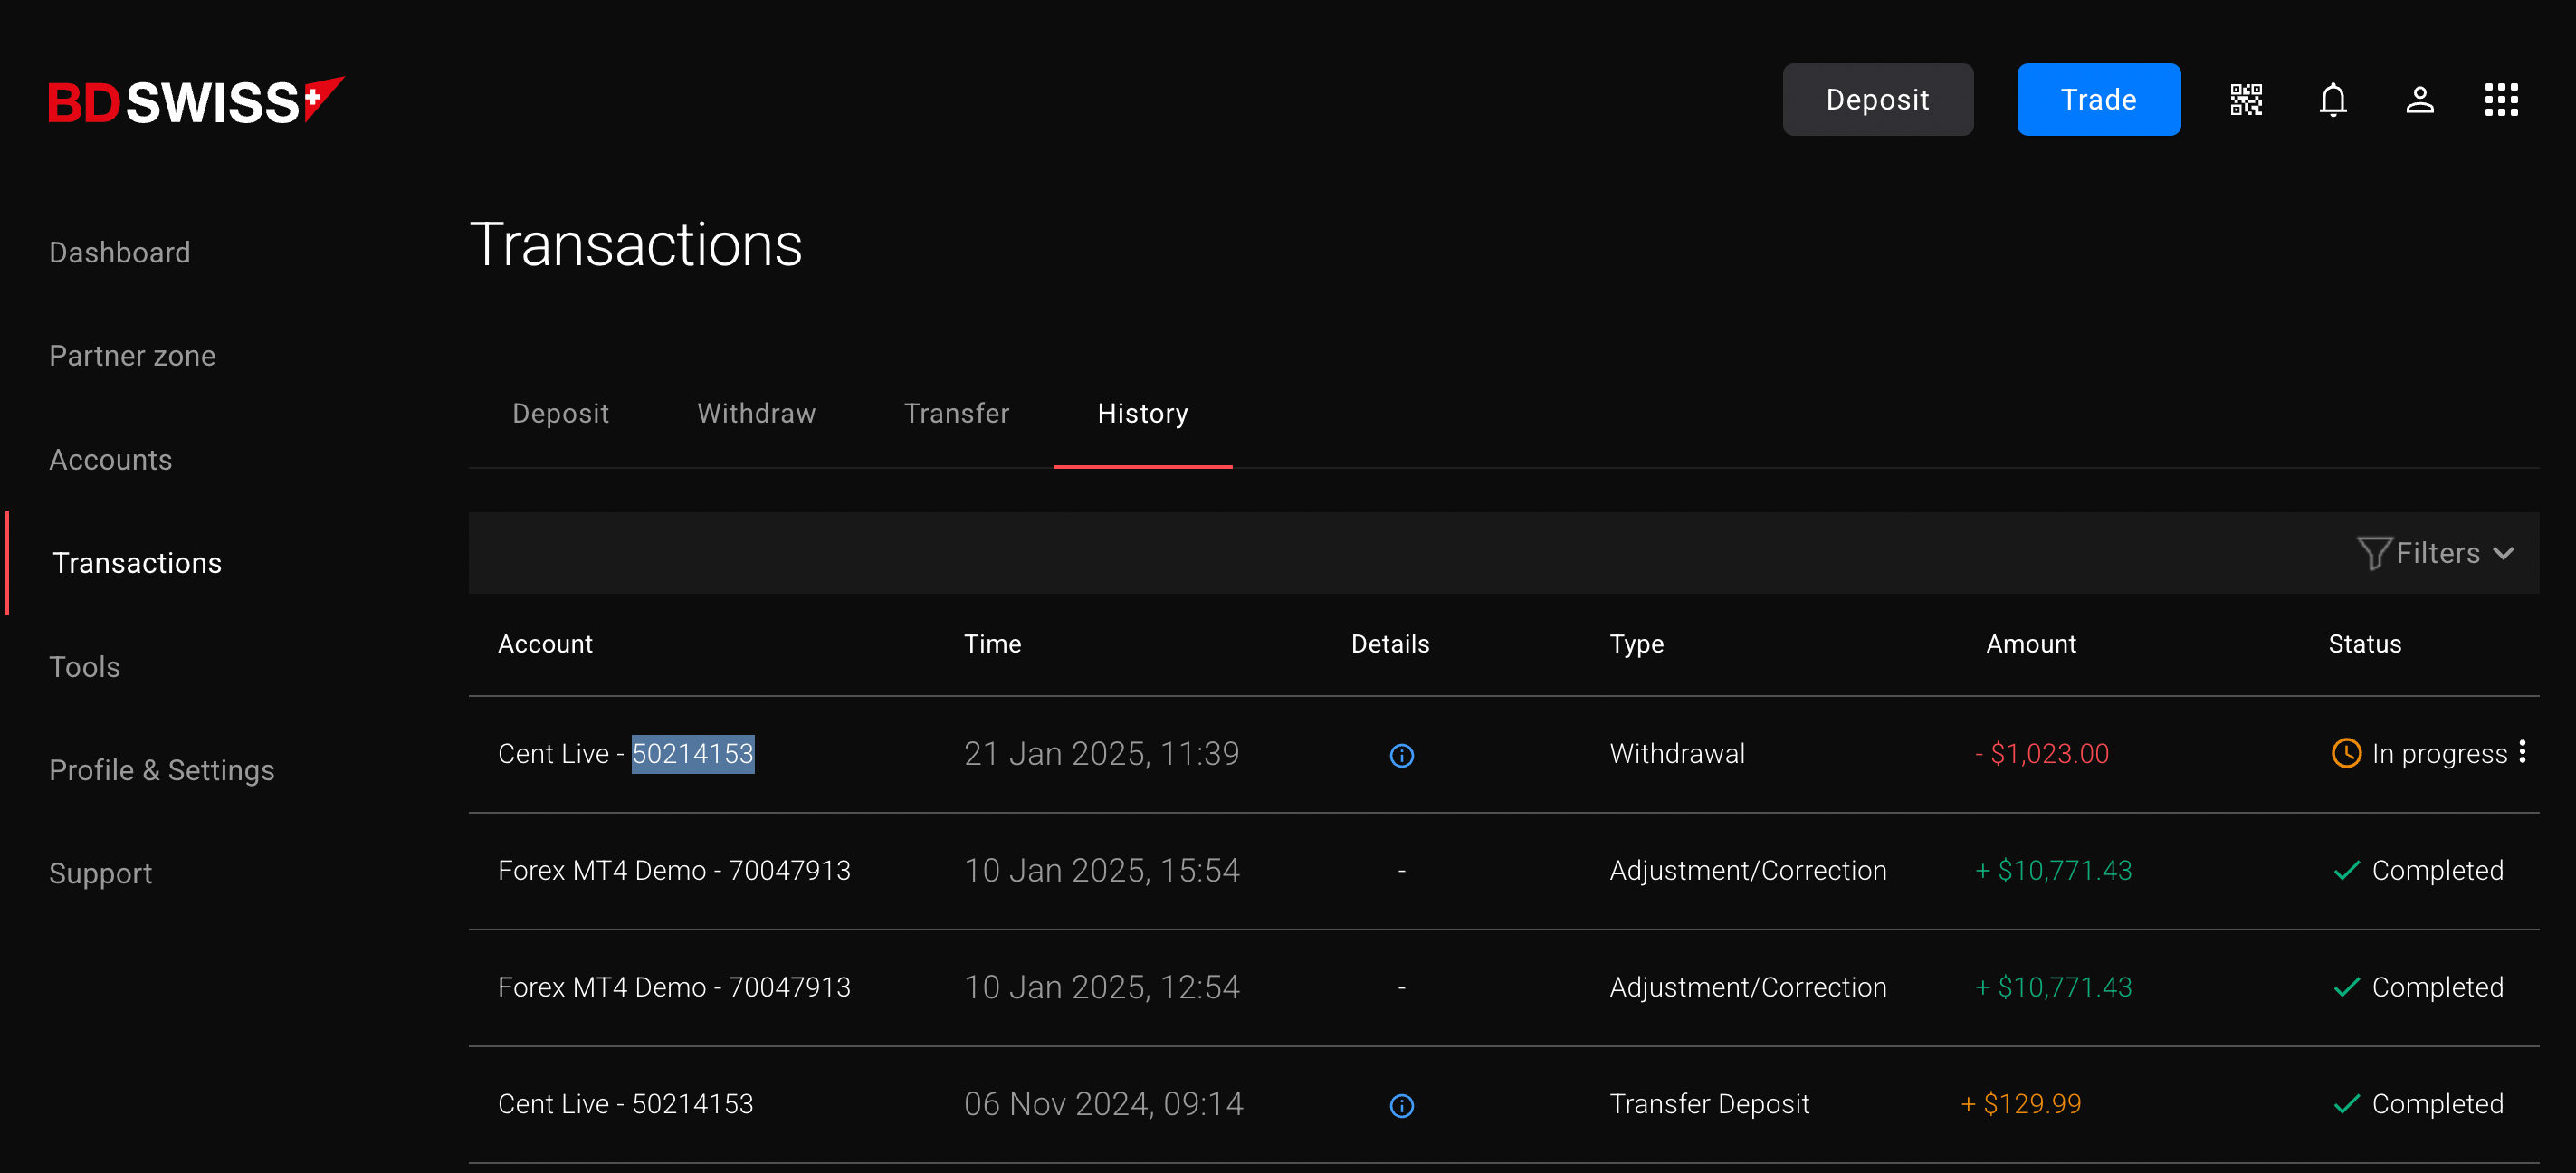Open the notifications bell

(x=2332, y=100)
